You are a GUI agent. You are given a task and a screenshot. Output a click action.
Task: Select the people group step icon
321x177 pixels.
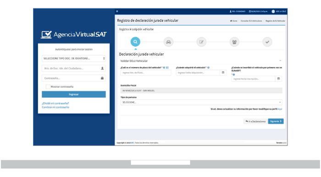click(x=234, y=42)
